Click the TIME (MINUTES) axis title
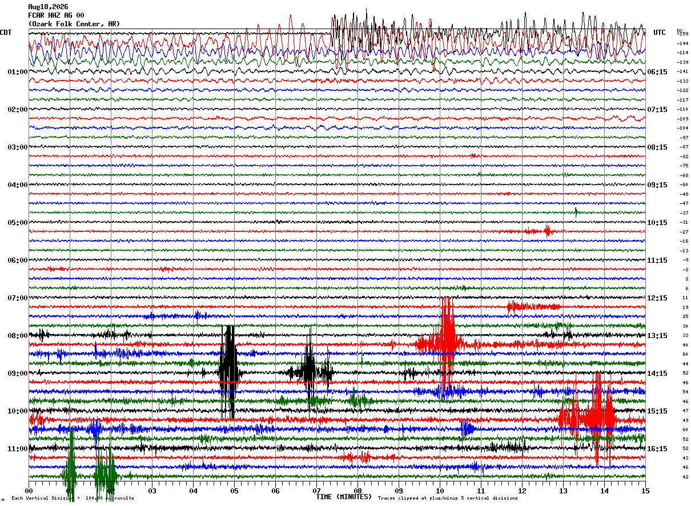Viewport: 691px width, 506px height. pos(344,497)
